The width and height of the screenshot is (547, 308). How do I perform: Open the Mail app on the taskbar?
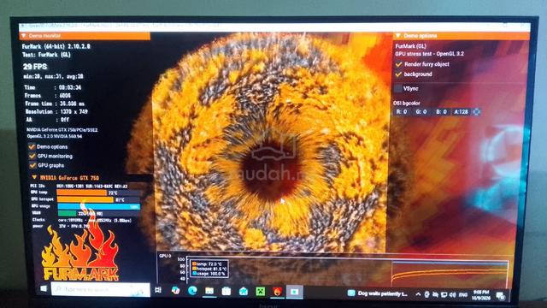point(243,291)
